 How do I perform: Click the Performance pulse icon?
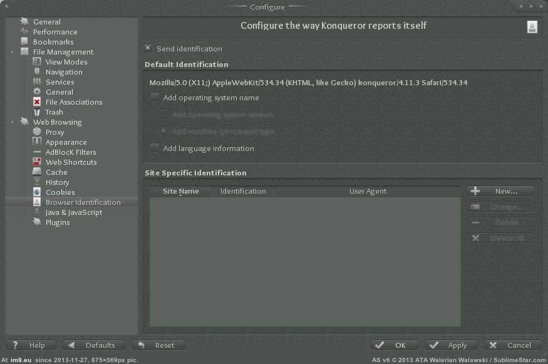pos(24,31)
